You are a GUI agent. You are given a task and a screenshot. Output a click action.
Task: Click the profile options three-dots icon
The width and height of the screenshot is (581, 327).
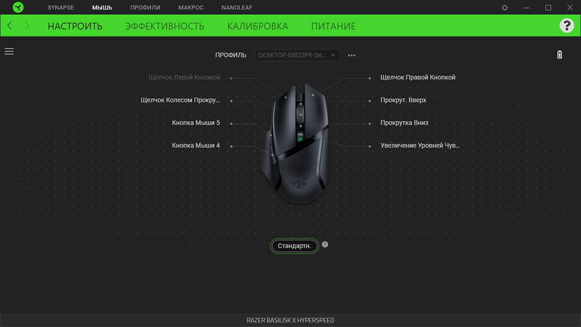(352, 55)
